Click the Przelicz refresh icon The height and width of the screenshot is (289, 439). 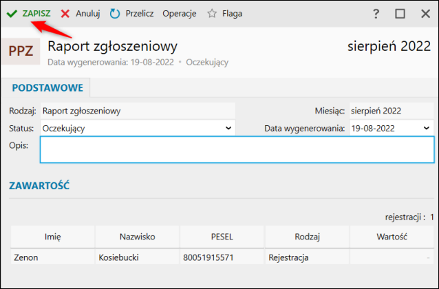pyautogui.click(x=115, y=13)
